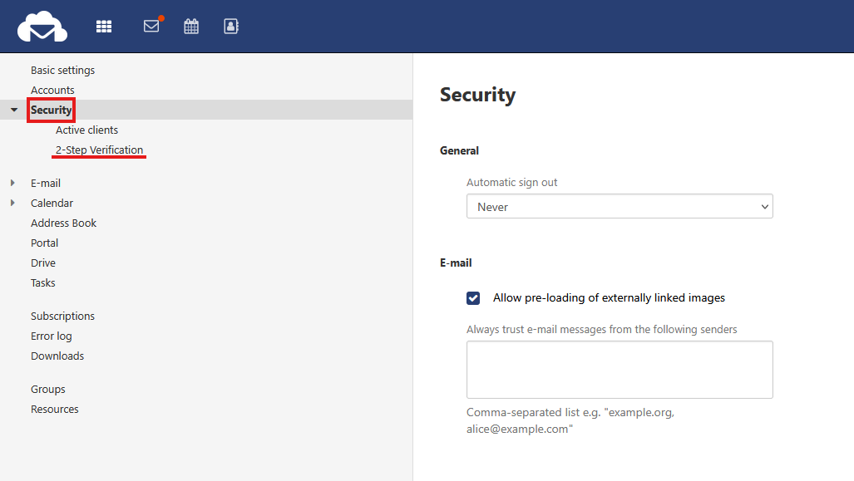Open the Automatic sign out dropdown
This screenshot has height=481, width=854.
(x=620, y=207)
